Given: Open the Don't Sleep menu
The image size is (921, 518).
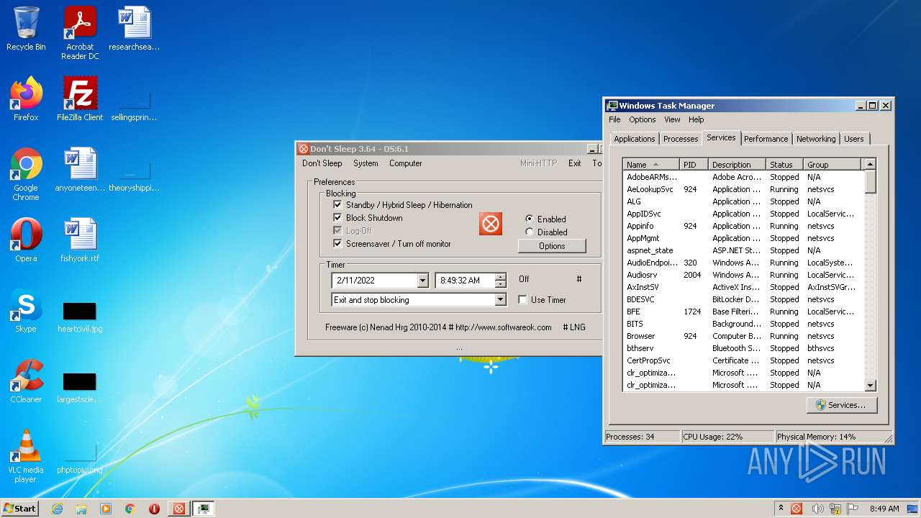Looking at the screenshot, I should click(x=322, y=163).
